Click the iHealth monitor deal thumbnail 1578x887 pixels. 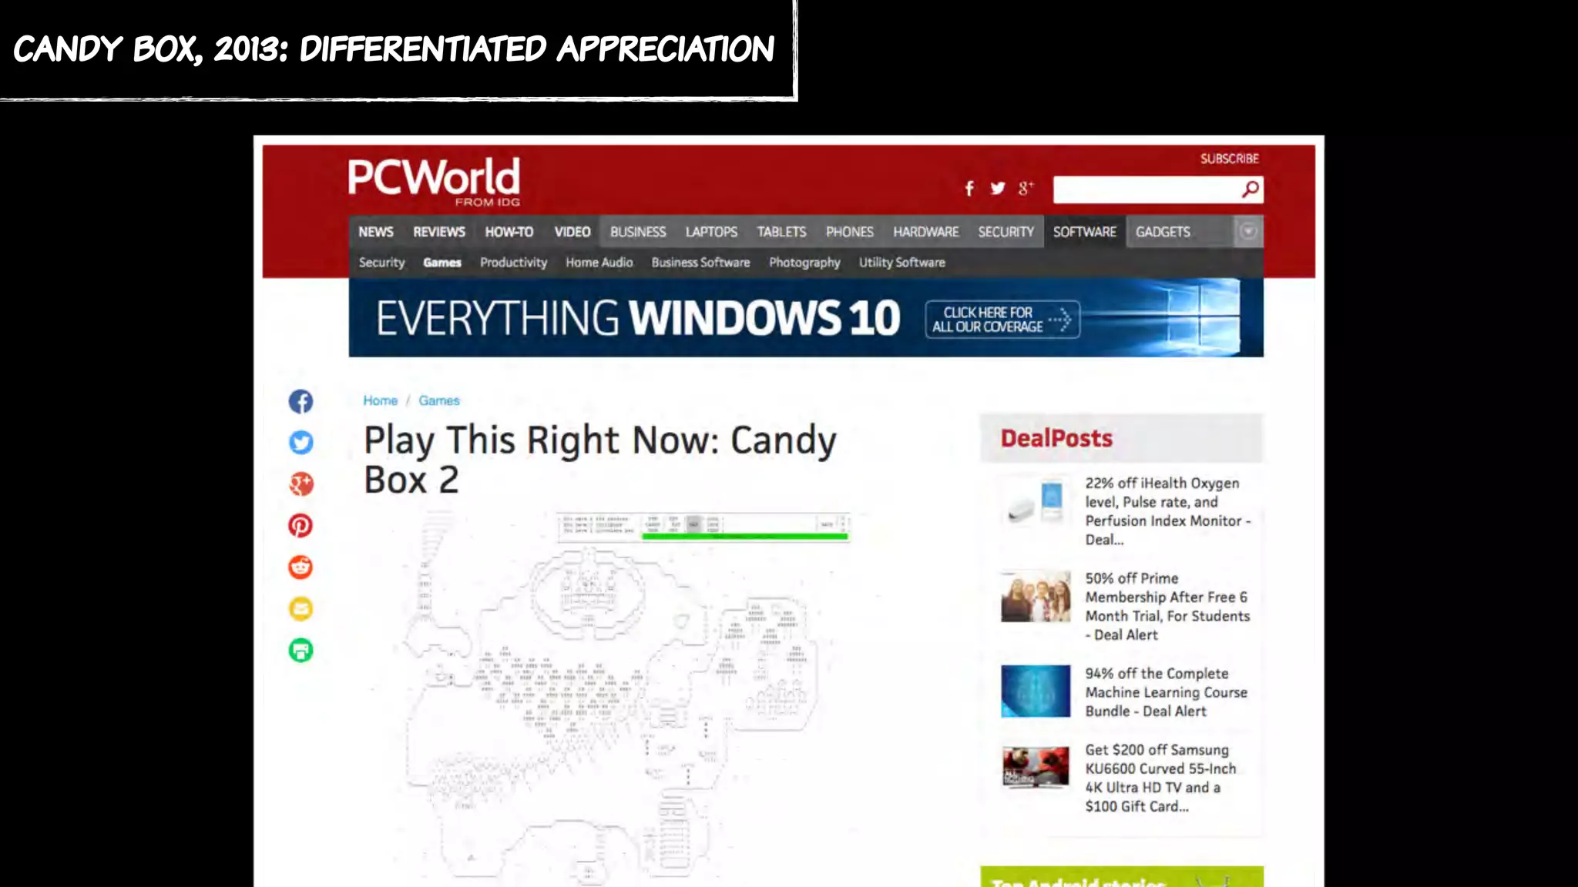[1036, 501]
